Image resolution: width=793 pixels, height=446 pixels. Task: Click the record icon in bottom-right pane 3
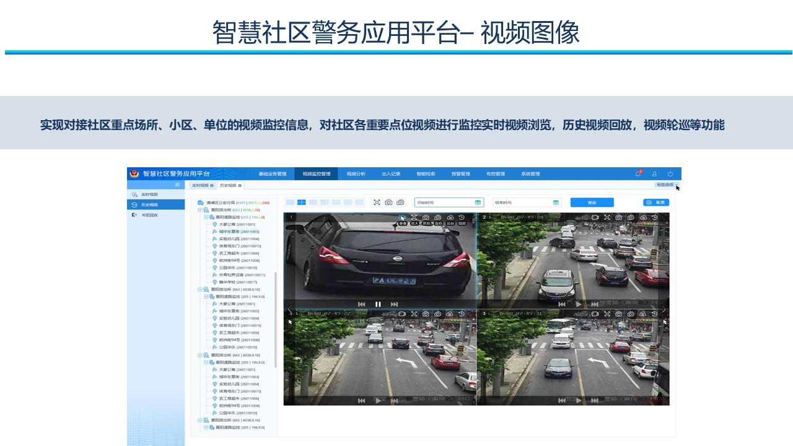(x=595, y=314)
